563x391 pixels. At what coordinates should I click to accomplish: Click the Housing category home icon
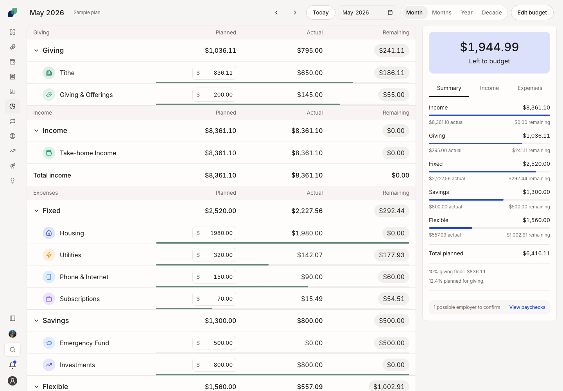click(49, 233)
